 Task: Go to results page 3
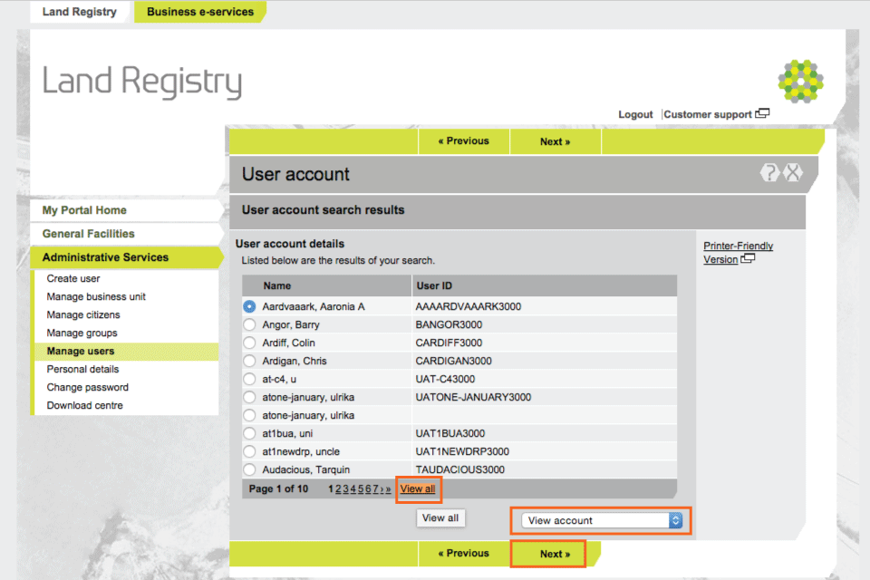pyautogui.click(x=345, y=489)
